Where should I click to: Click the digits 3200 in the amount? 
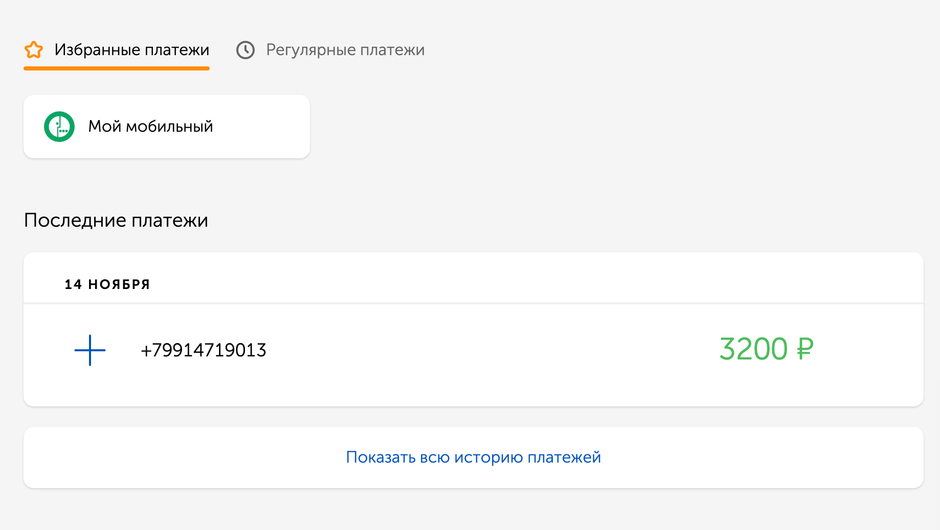tap(753, 349)
